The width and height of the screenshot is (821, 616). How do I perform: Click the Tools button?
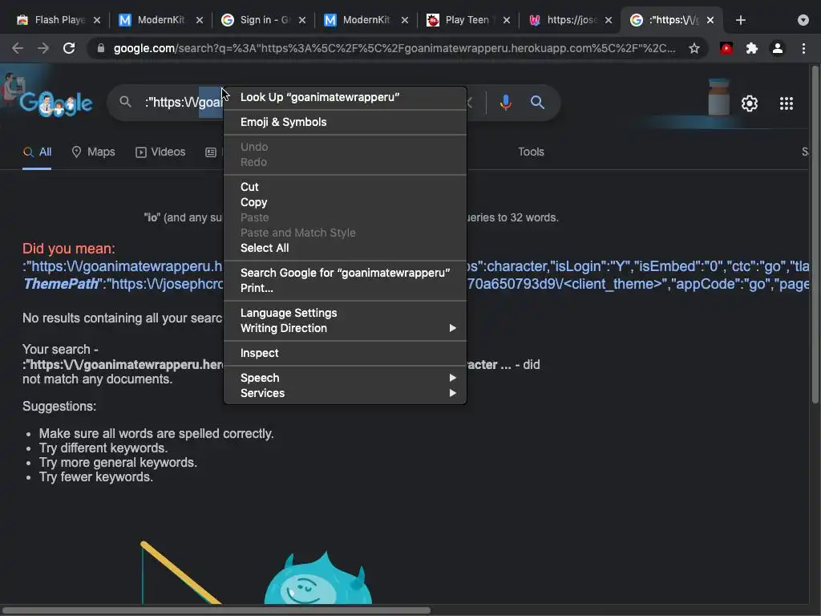tap(531, 152)
